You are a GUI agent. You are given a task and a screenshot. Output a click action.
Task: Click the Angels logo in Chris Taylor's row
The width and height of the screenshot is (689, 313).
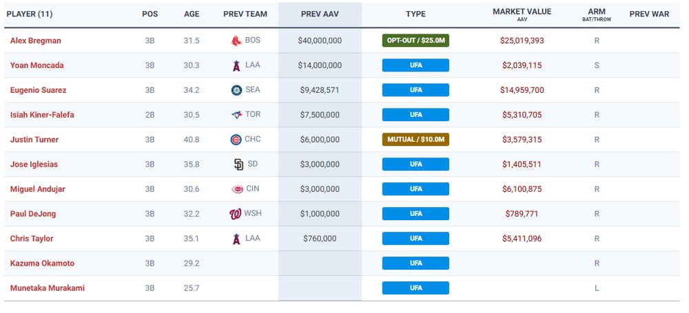click(x=236, y=239)
